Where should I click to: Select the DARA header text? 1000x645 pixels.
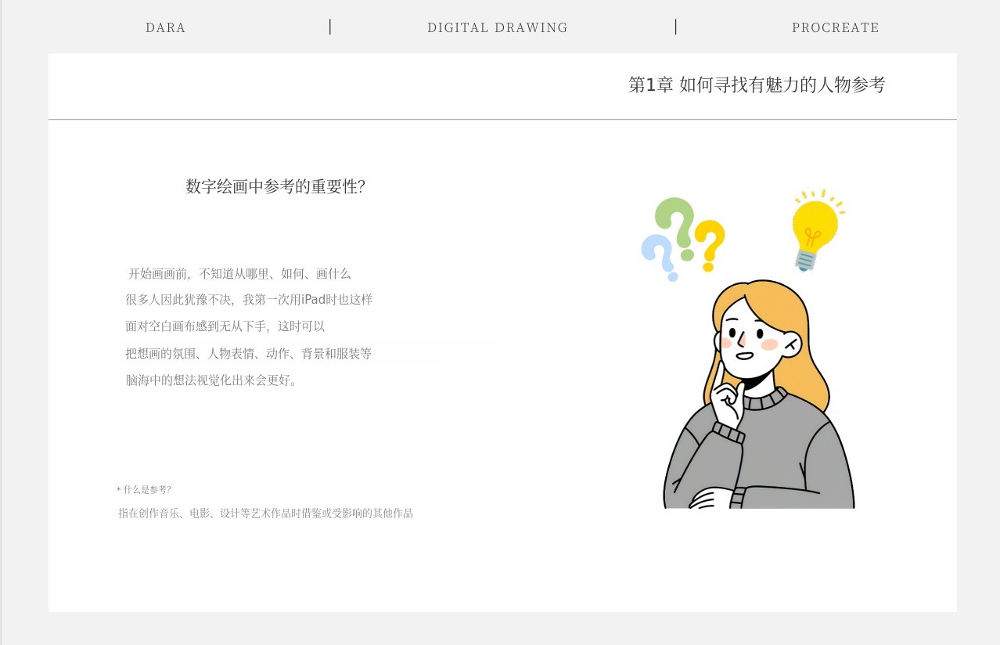click(166, 27)
